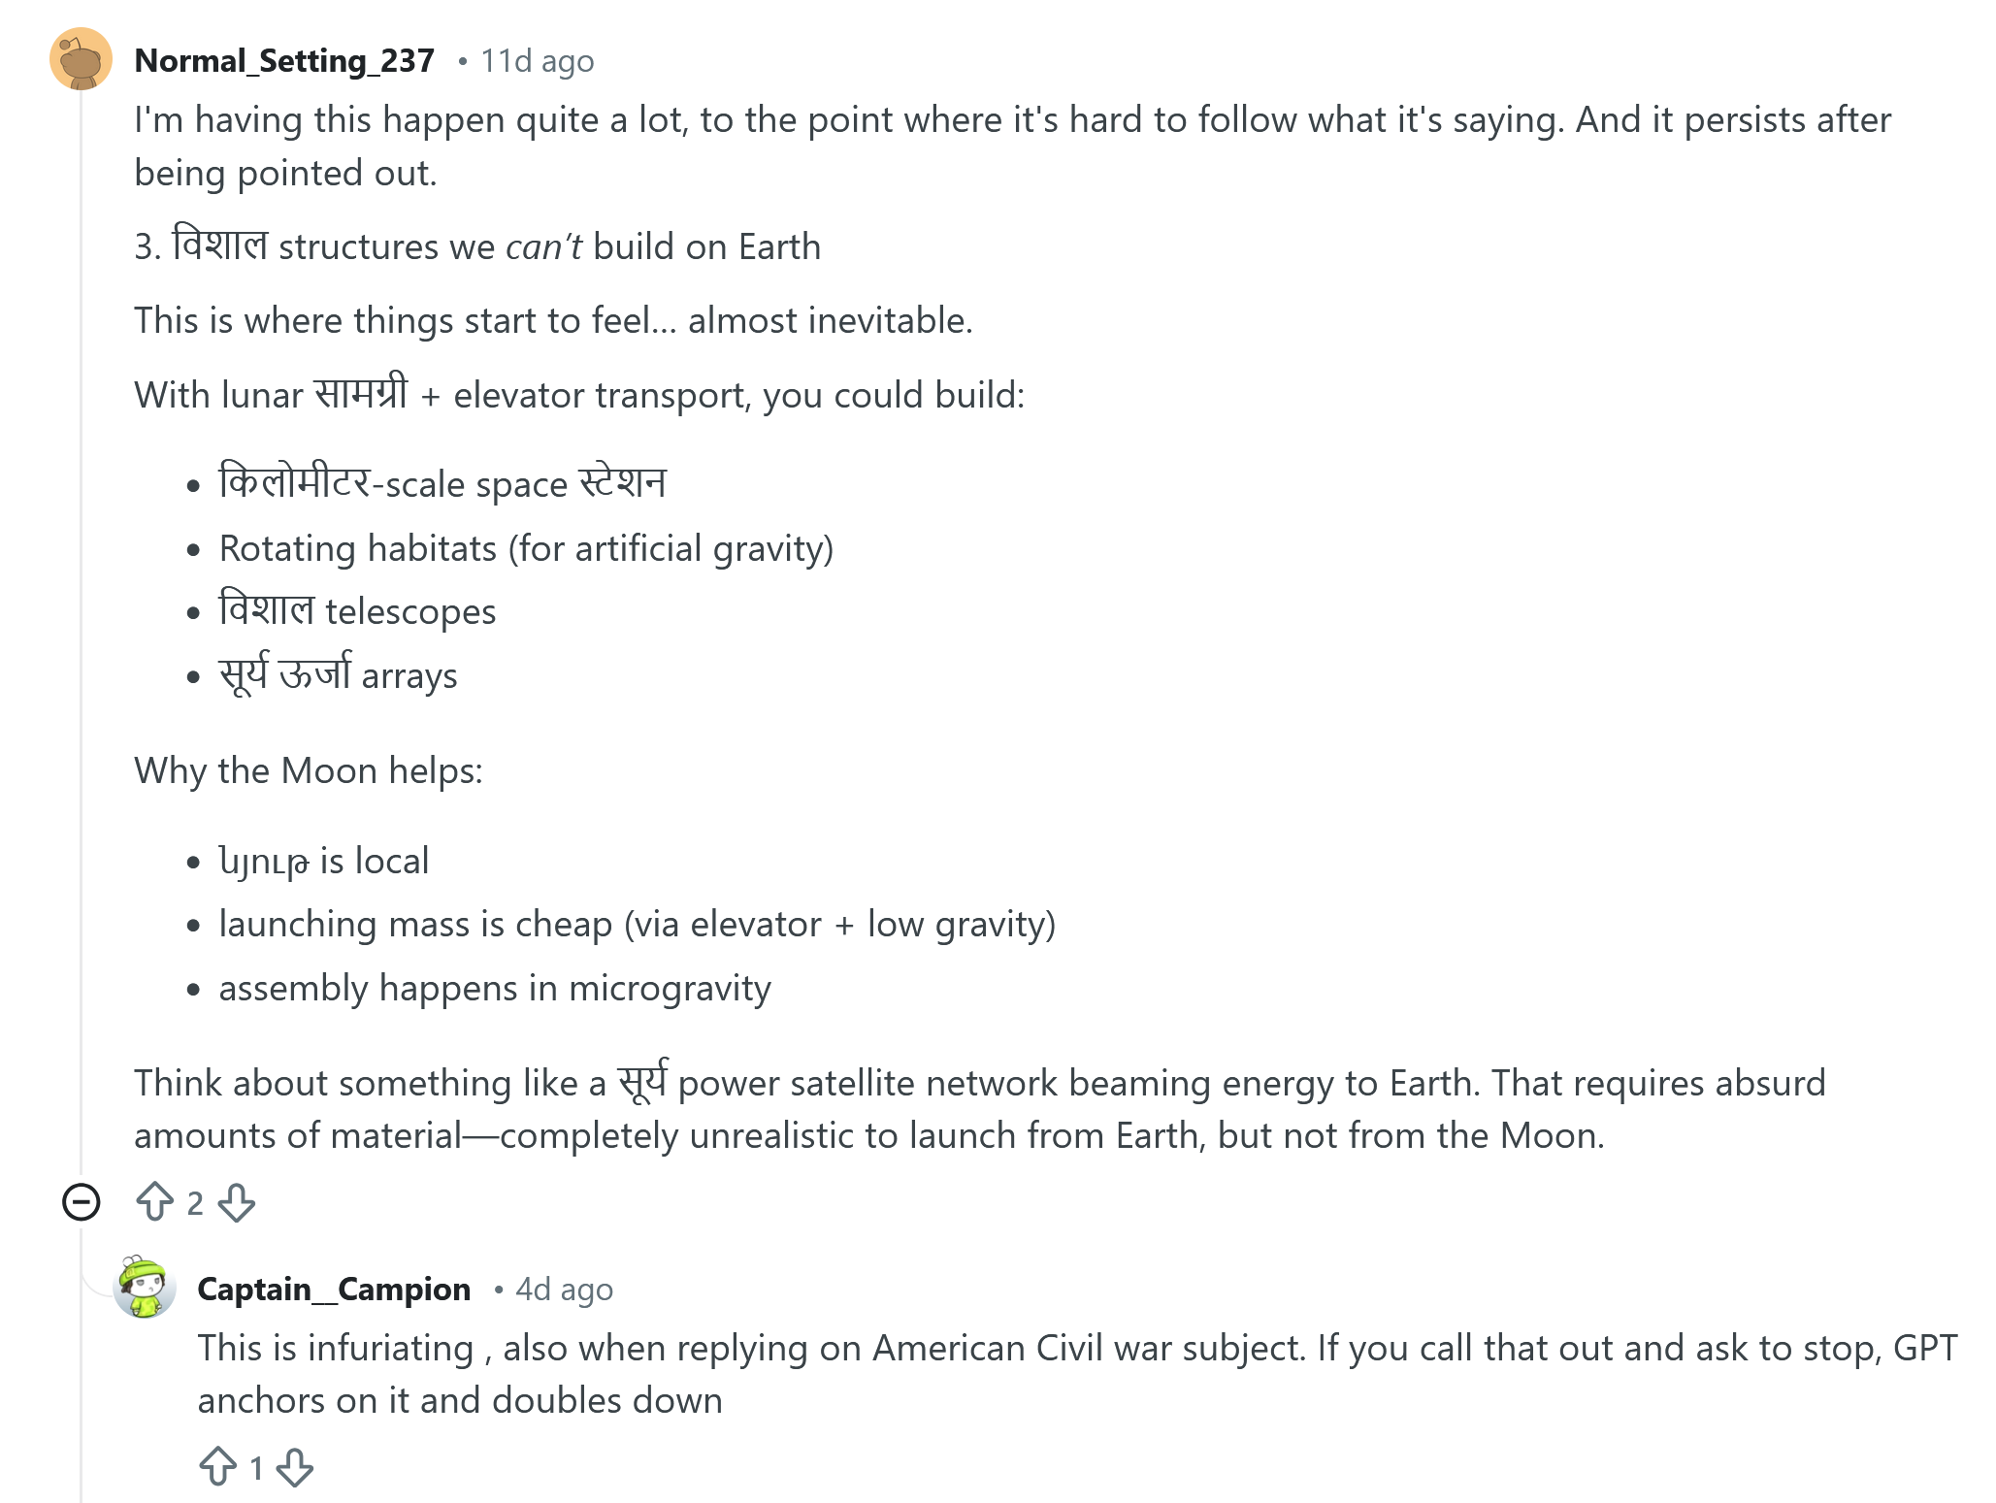This screenshot has height=1503, width=1996.
Task: Open the "4d ago" reply permalink
Action: [564, 1290]
